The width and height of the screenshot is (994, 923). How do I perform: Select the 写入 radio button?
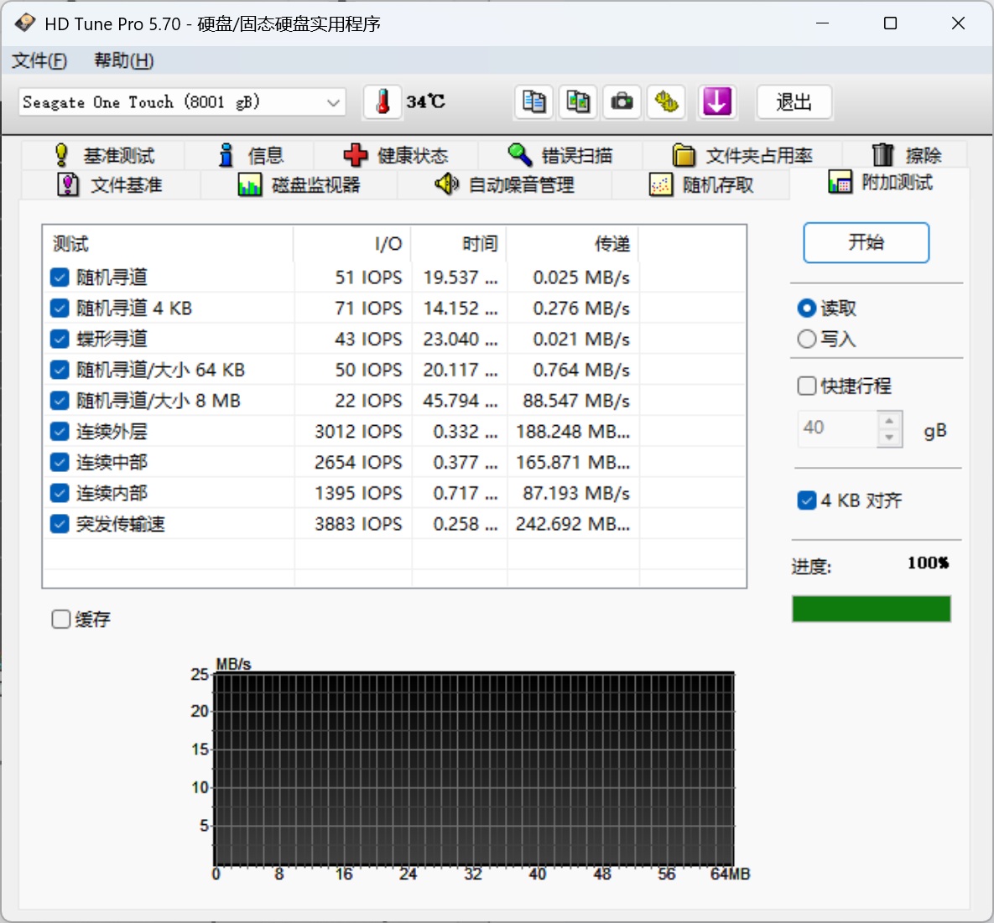point(806,339)
